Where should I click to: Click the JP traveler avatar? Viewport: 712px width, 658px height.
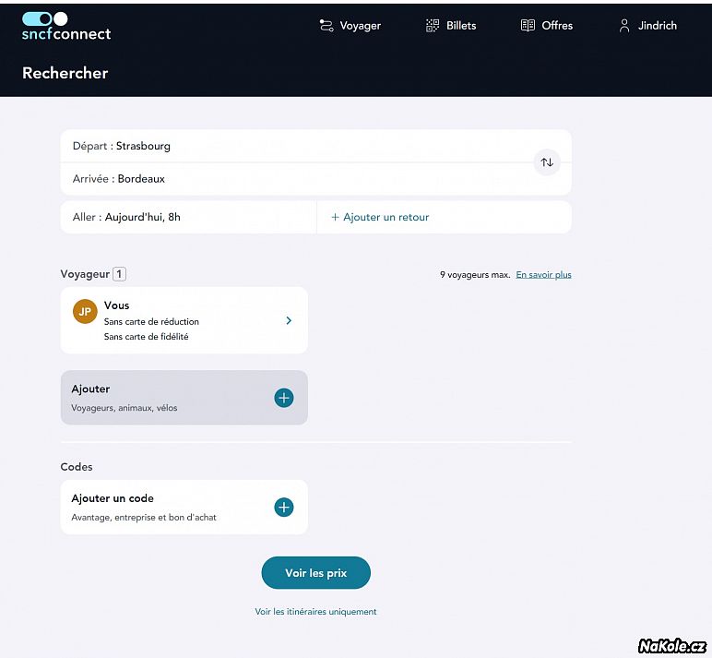click(85, 312)
